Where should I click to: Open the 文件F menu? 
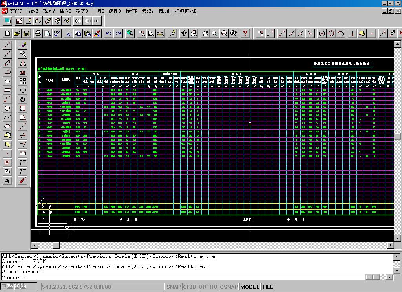coord(16,11)
